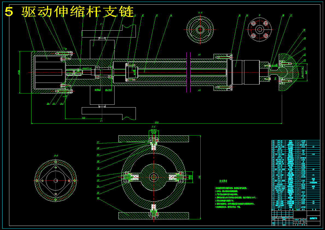Select the D-D section view label

56,156
